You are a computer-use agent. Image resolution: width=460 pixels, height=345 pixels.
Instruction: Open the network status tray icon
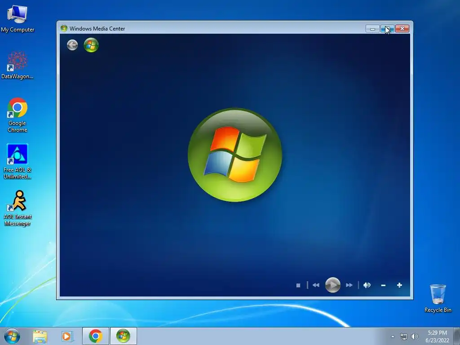[404, 336]
